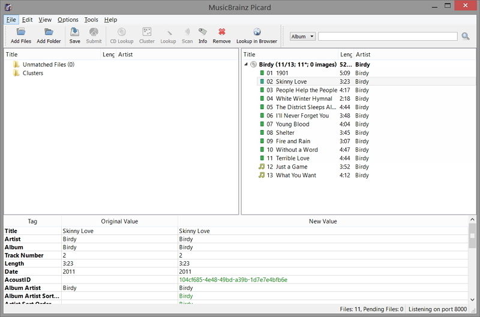
Task: Click green status icon of Young Blood
Action: pos(262,124)
